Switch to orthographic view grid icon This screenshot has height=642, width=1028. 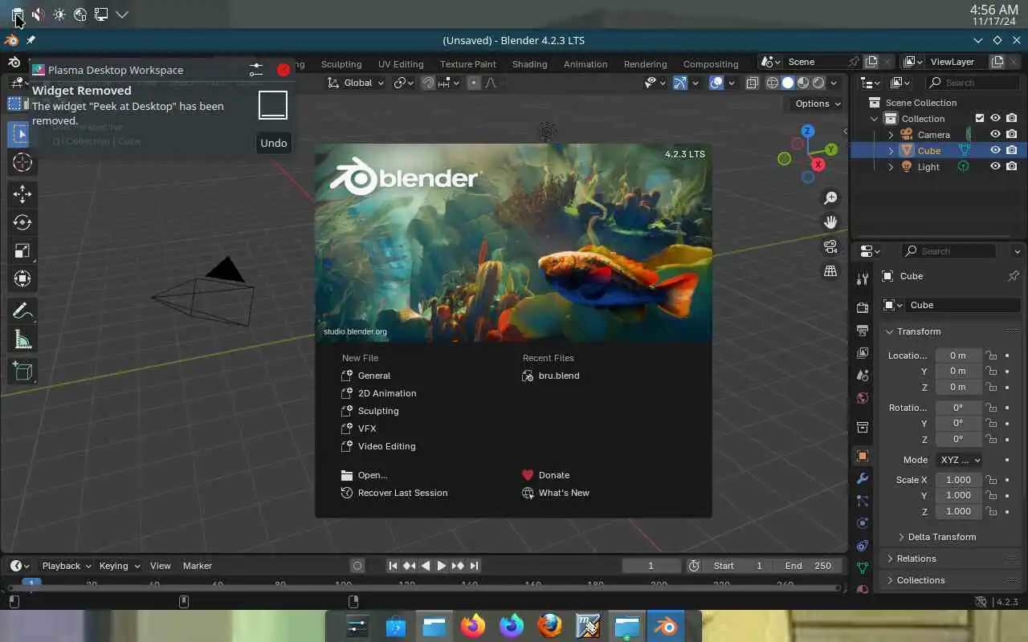tap(830, 271)
